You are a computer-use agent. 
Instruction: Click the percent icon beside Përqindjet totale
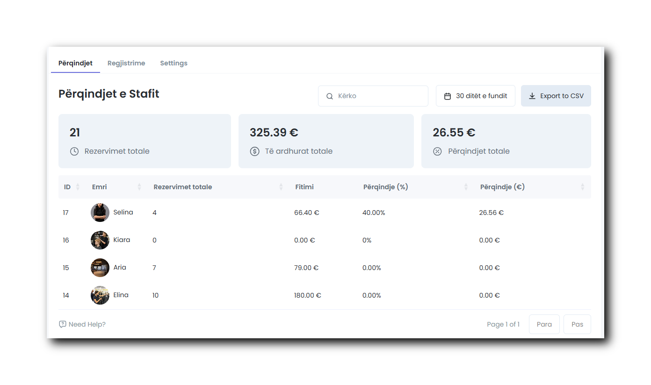click(437, 151)
